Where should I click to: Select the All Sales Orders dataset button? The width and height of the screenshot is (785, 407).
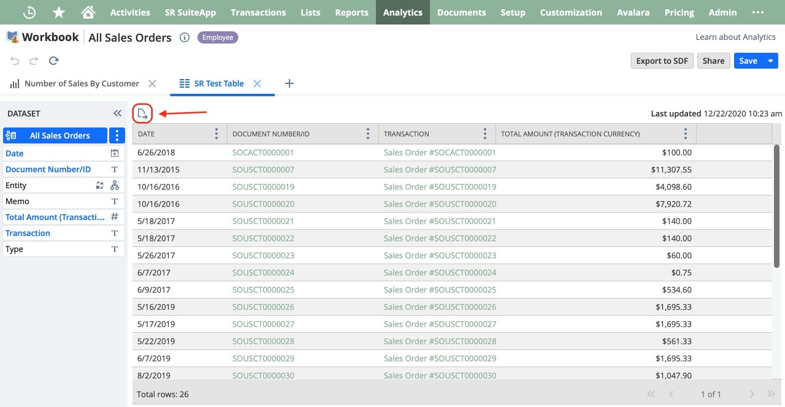coord(55,135)
